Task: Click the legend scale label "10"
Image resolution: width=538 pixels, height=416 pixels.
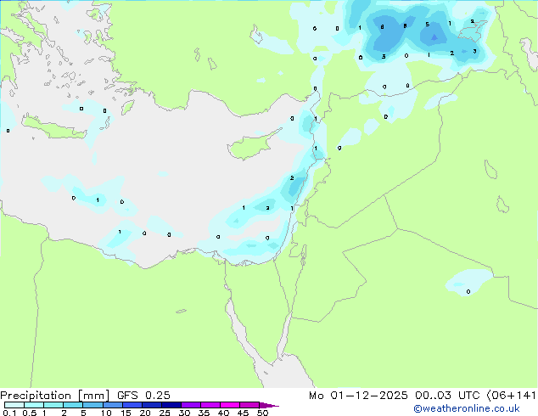Action: point(106,413)
